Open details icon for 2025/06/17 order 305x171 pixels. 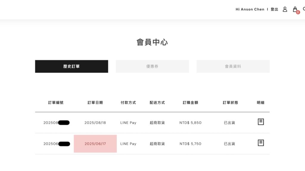[261, 143]
